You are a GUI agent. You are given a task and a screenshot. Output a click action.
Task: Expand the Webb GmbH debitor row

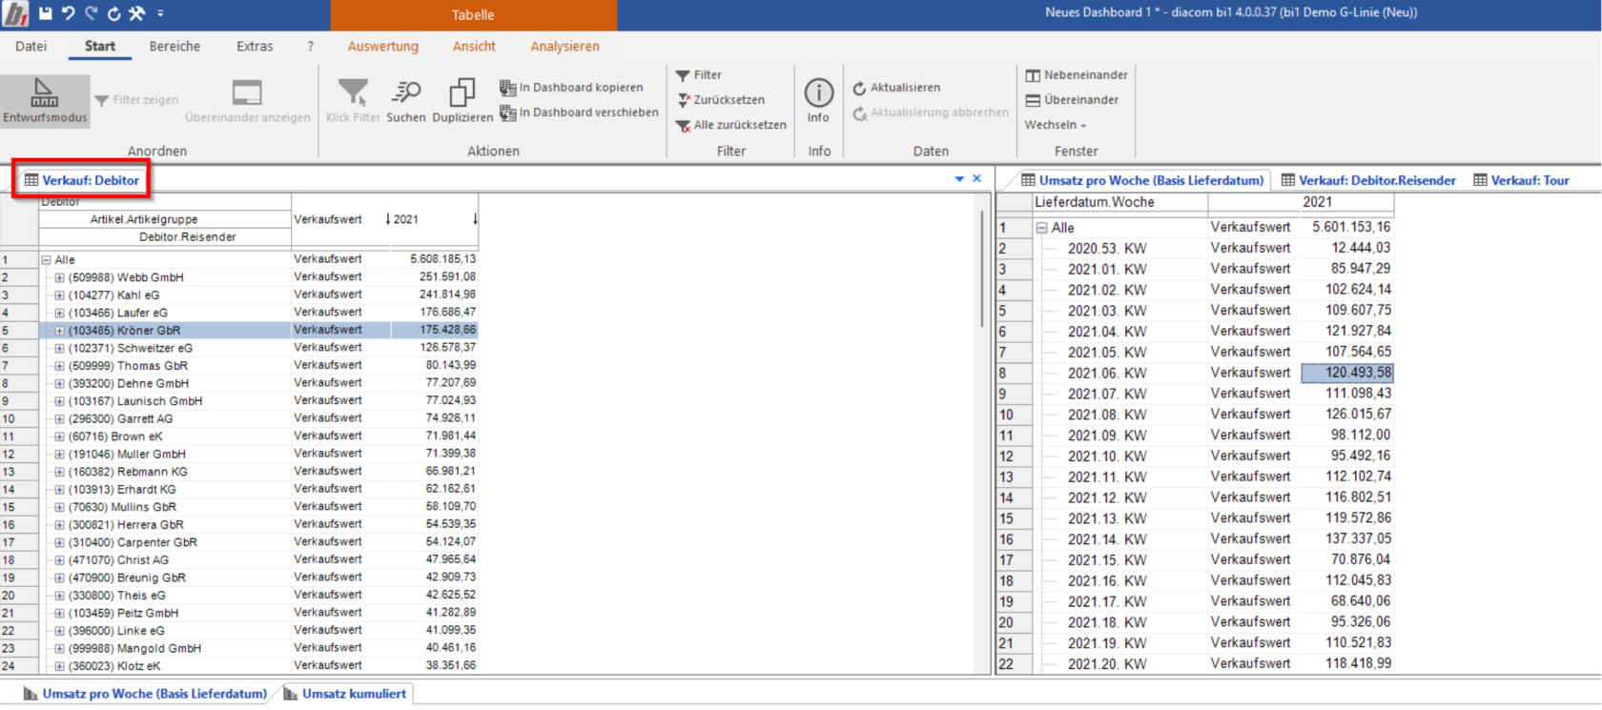(x=59, y=278)
